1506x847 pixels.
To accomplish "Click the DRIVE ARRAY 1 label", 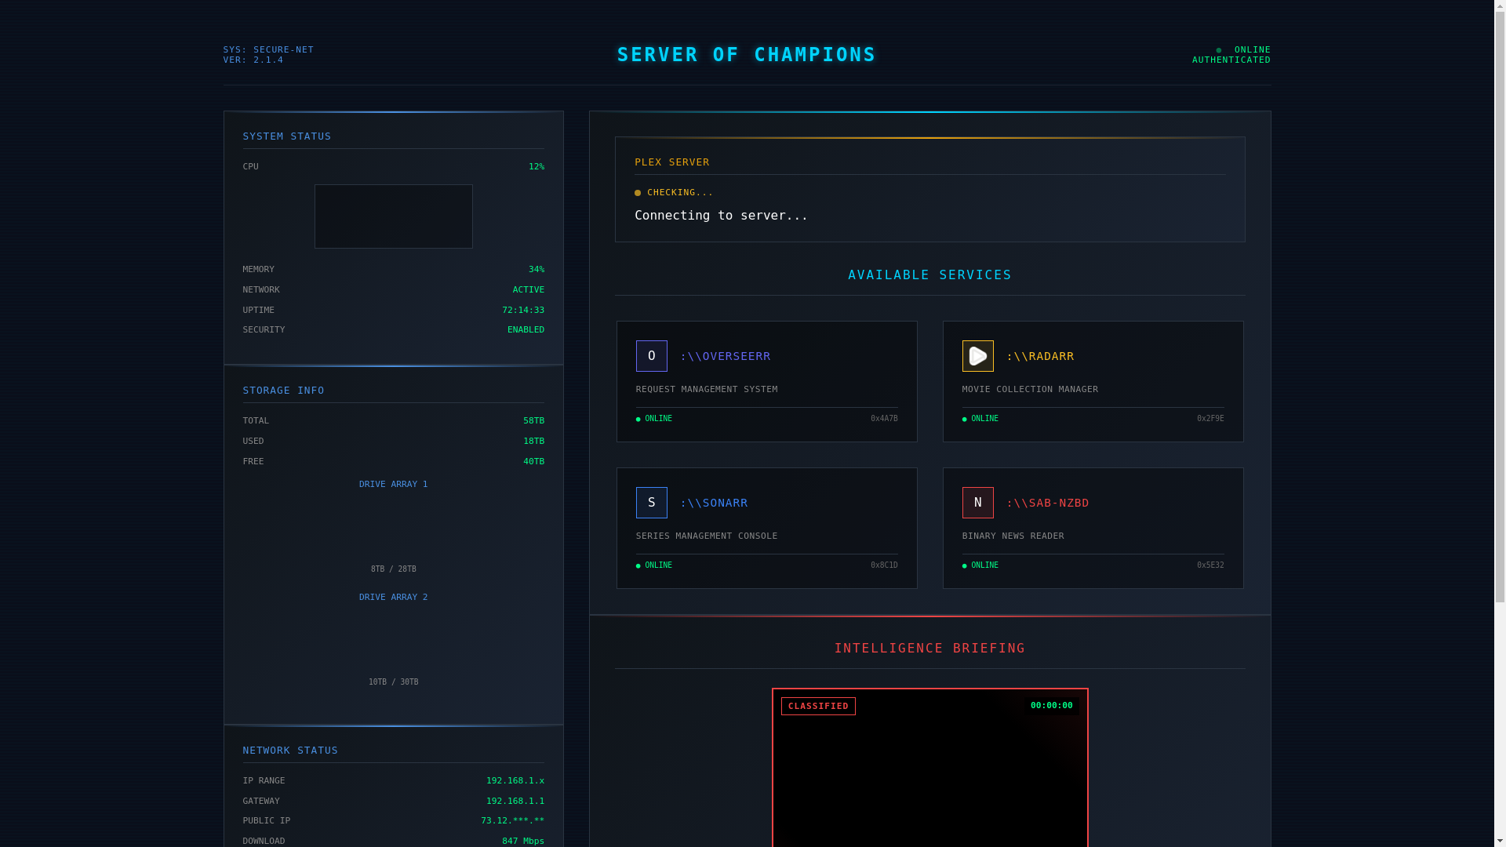I will tap(393, 485).
